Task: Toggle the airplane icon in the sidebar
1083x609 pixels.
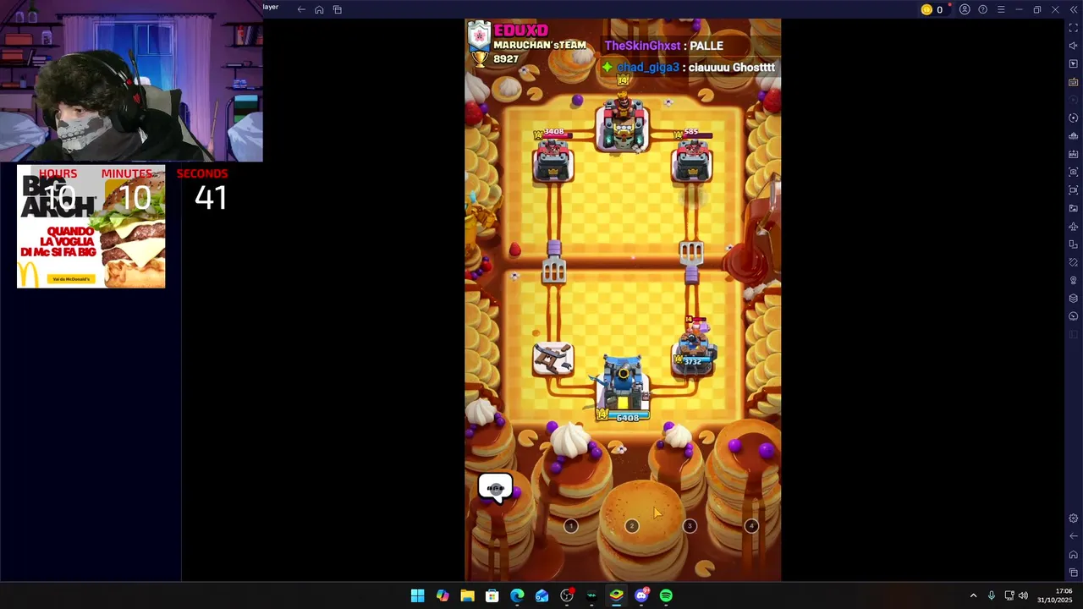Action: pos(1073,227)
